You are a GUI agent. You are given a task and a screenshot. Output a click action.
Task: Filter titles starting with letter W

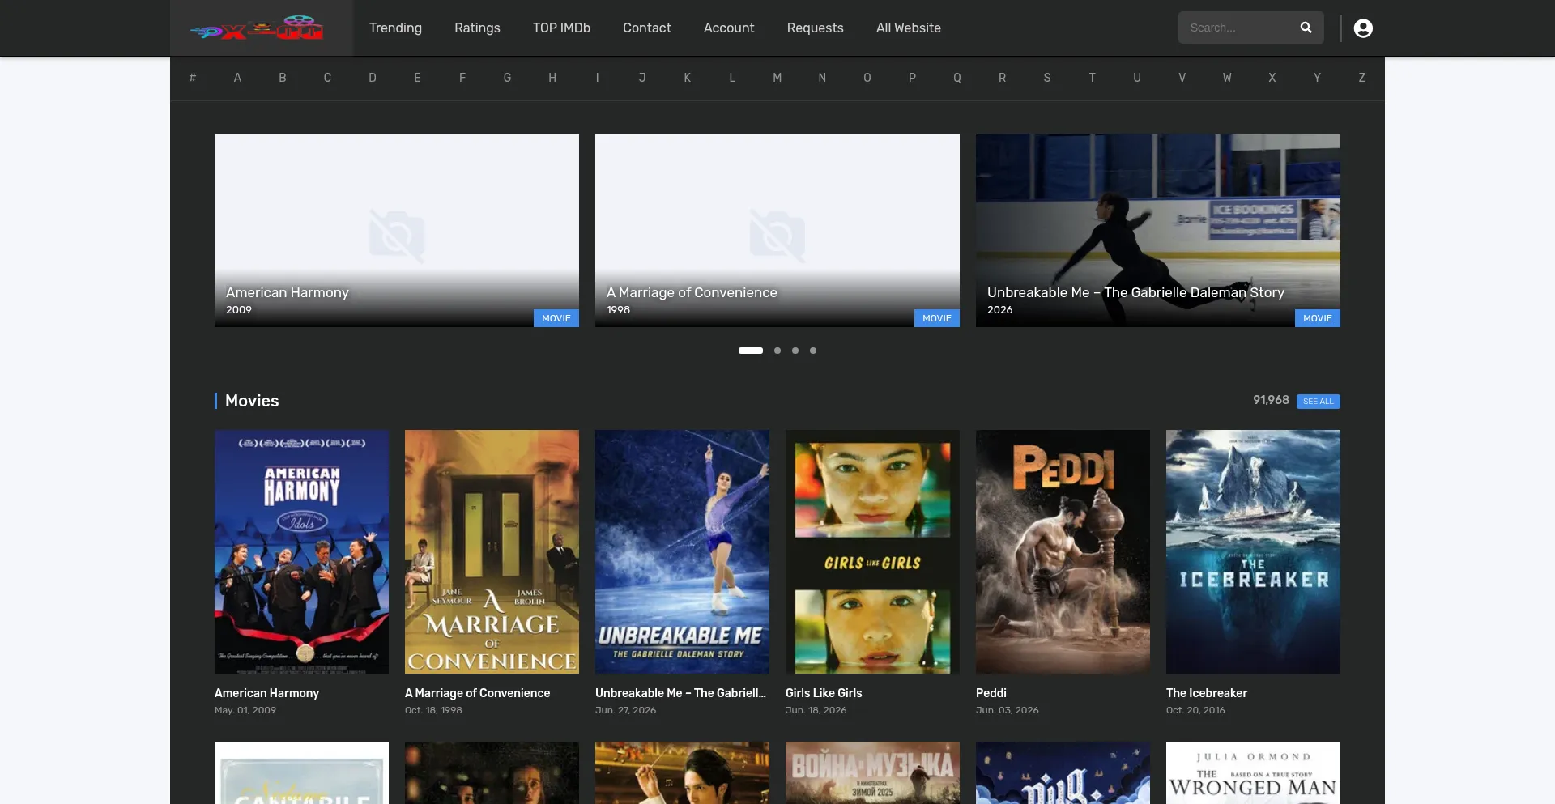(1227, 78)
